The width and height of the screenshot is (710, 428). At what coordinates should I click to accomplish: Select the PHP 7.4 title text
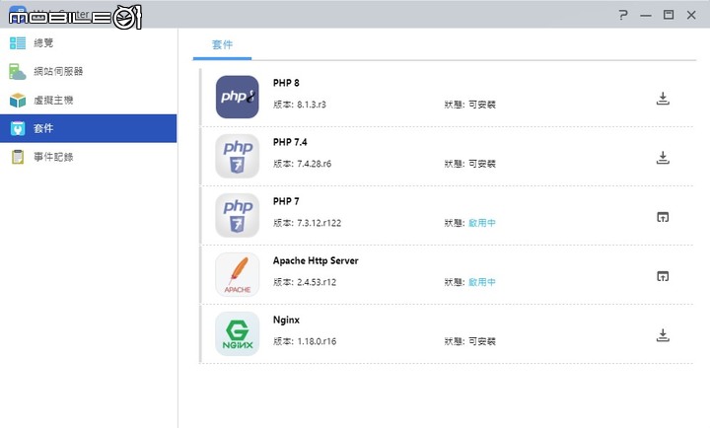(x=290, y=142)
